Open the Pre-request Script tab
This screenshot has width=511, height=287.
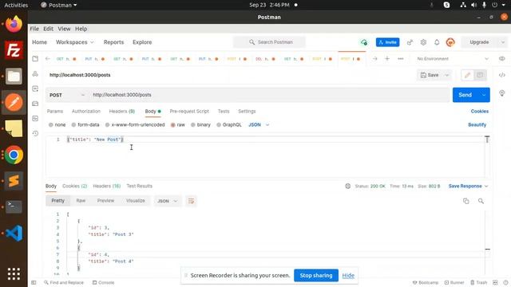[189, 112]
